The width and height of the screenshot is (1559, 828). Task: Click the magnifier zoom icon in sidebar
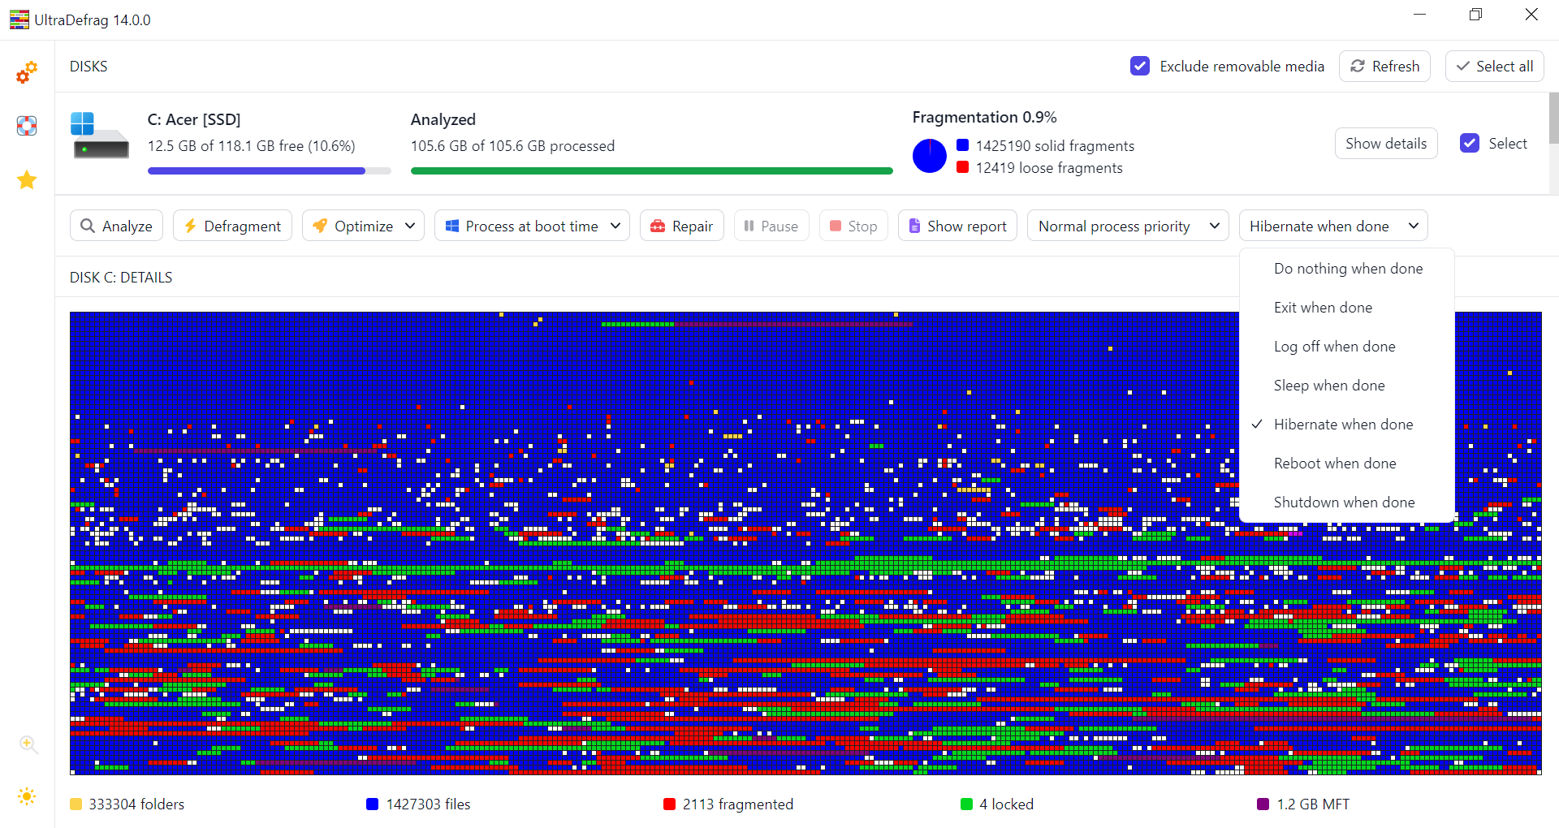(28, 744)
